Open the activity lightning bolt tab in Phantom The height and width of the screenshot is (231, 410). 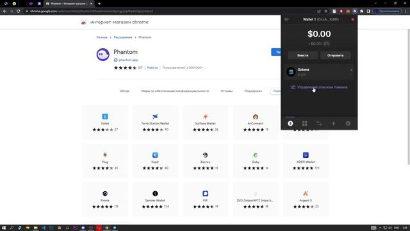(333, 123)
